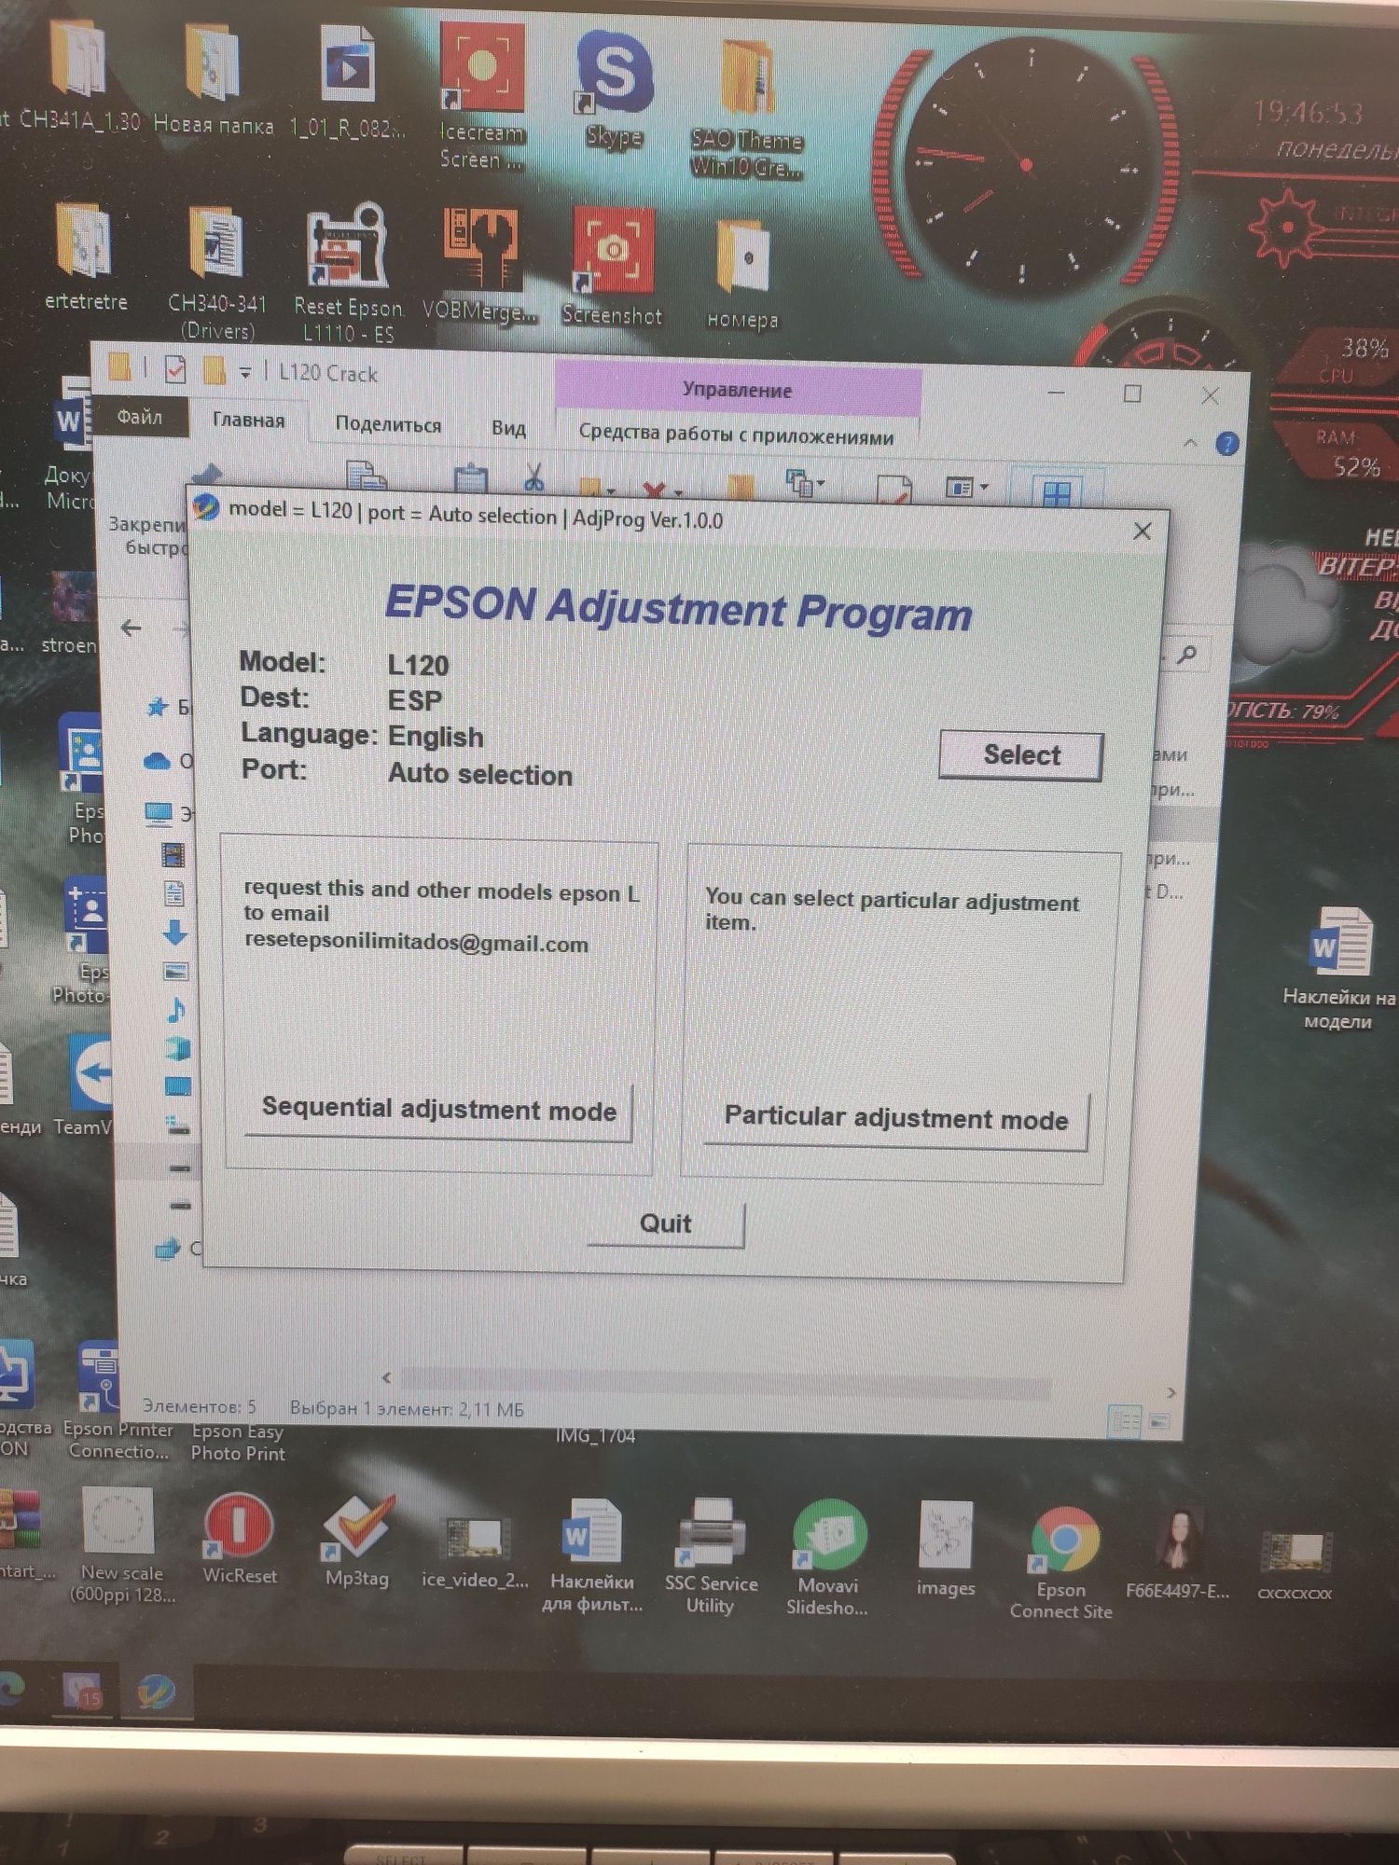This screenshot has height=1865, width=1399.
Task: Open ice_video_2 desktop file
Action: 475,1552
